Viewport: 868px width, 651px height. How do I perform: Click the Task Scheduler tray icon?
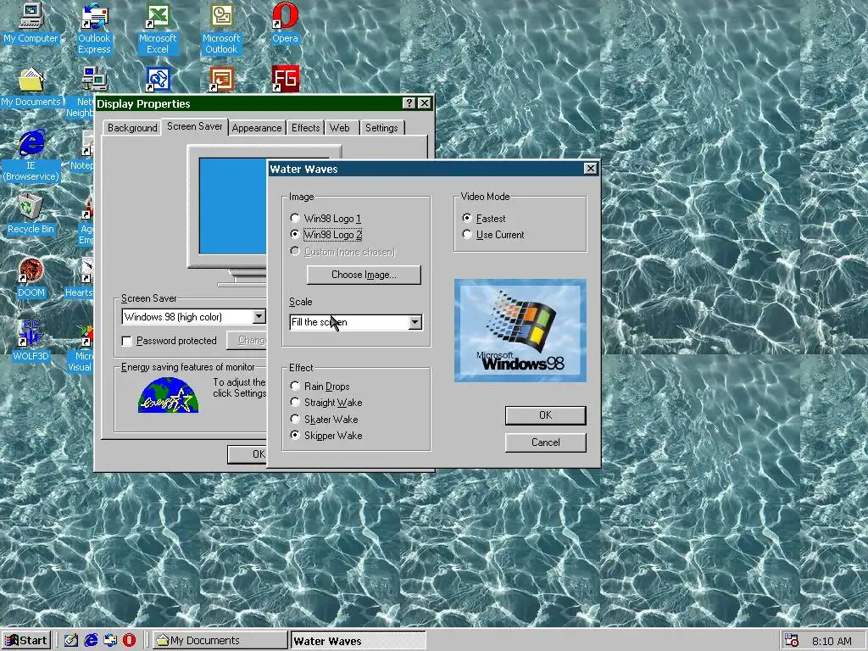[792, 641]
